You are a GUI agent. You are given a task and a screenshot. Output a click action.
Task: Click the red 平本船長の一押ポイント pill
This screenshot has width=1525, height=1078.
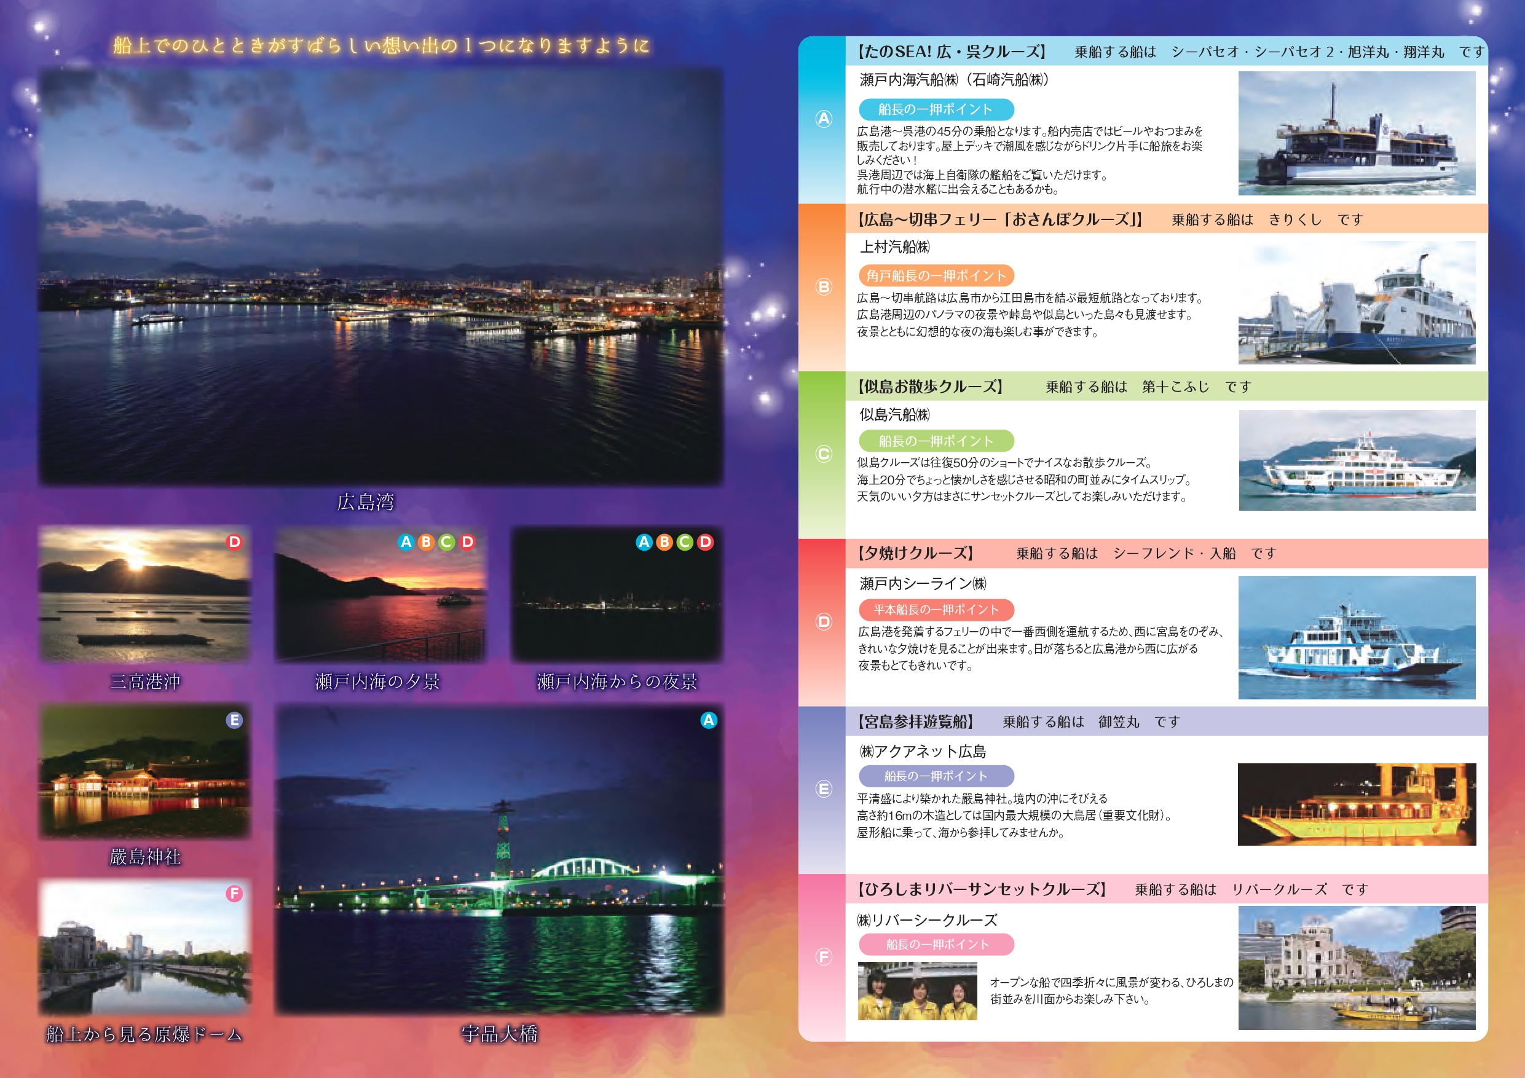point(936,610)
